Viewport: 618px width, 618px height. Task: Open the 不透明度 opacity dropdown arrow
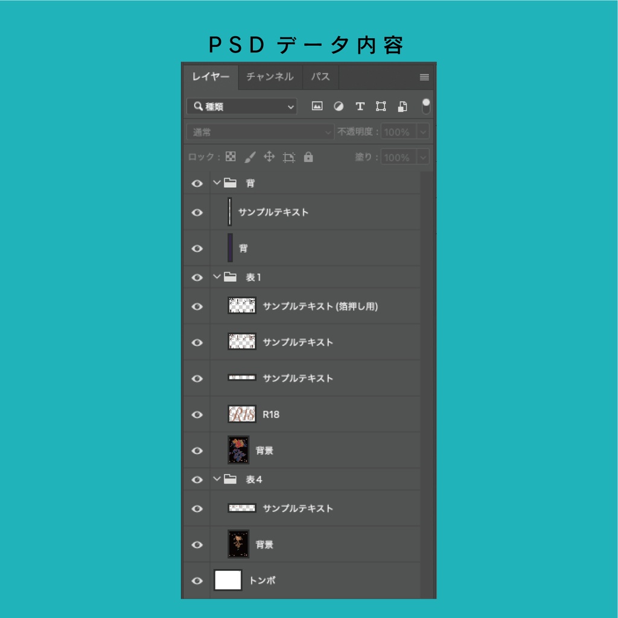point(423,132)
